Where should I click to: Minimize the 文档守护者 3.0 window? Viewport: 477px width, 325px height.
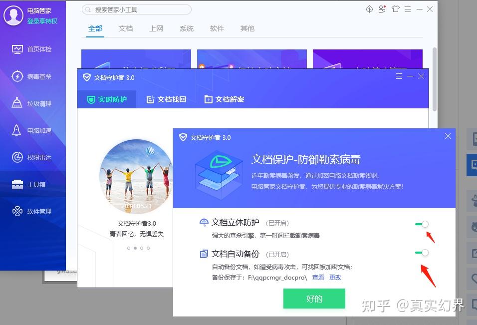410,76
